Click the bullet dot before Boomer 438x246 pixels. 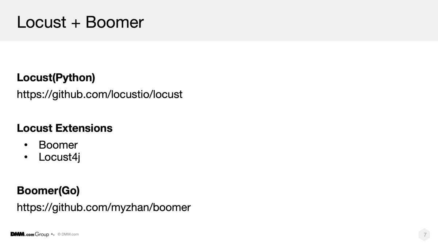[x=26, y=145]
